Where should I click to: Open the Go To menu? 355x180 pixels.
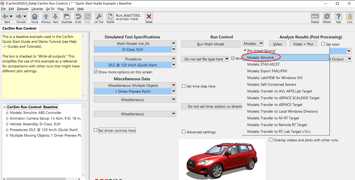point(50,9)
